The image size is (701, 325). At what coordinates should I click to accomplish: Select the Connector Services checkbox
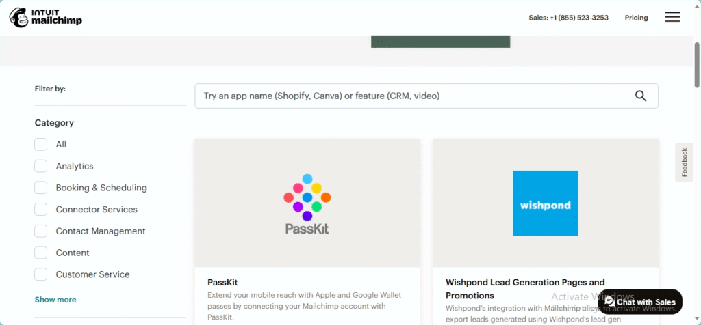click(40, 210)
